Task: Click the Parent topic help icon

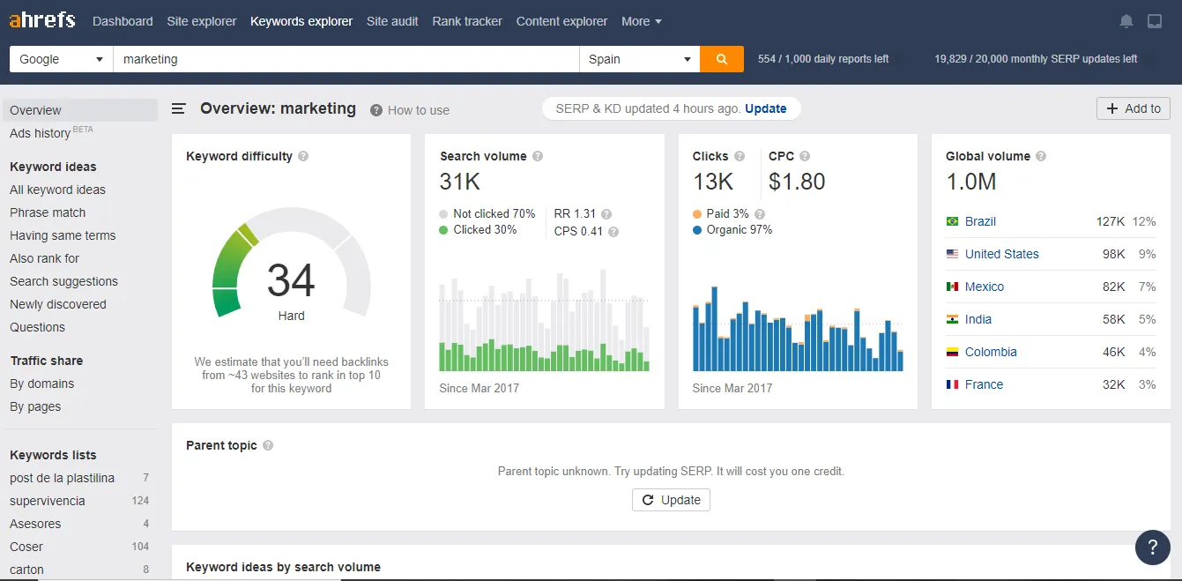Action: pos(268,445)
